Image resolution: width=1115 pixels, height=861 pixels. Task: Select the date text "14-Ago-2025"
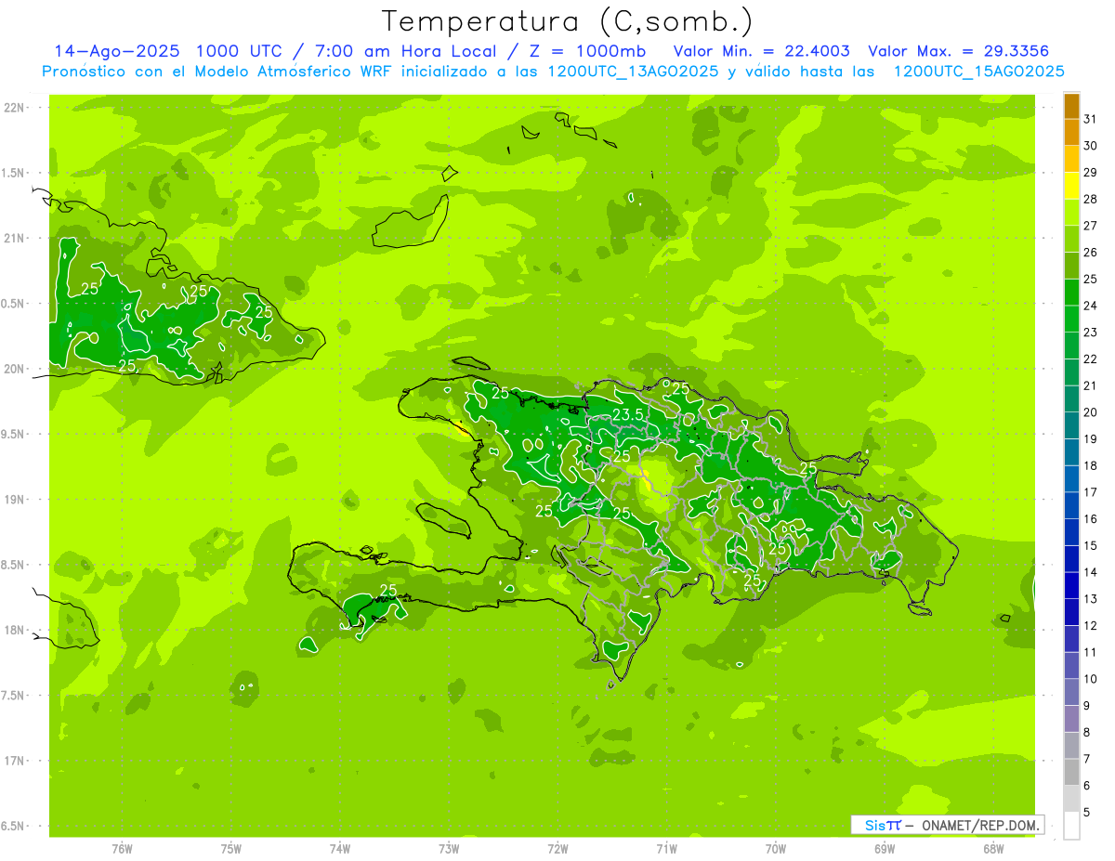coord(117,51)
